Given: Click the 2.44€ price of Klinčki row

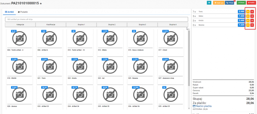Looking at the screenshot, I should [242, 20].
